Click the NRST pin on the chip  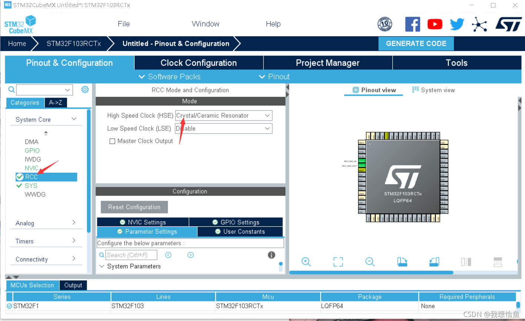point(362,170)
